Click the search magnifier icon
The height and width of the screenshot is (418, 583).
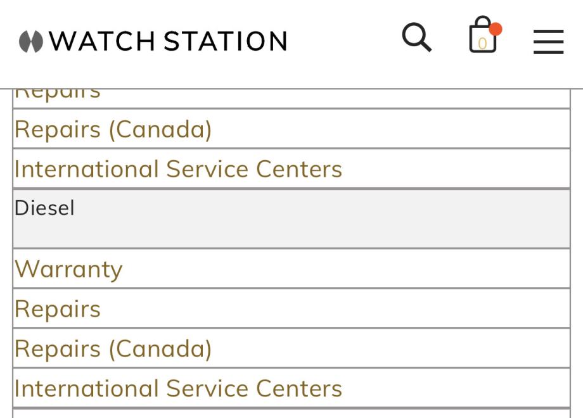coord(416,38)
